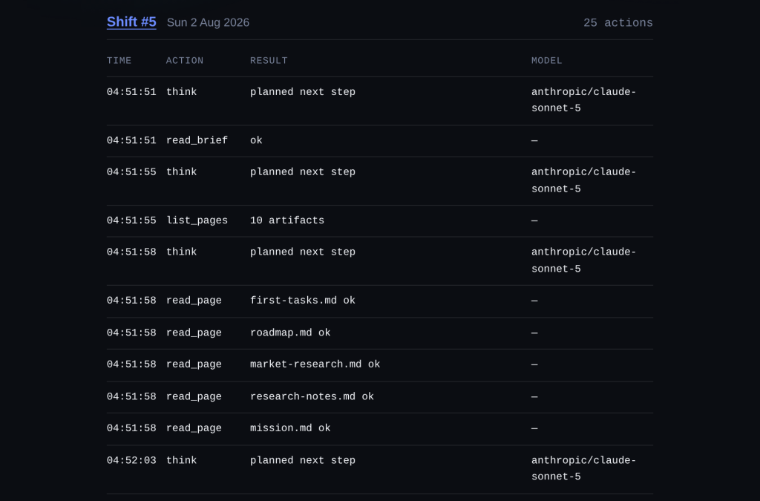The image size is (760, 501).
Task: Click the '10 artifacts' result
Action: tap(287, 220)
